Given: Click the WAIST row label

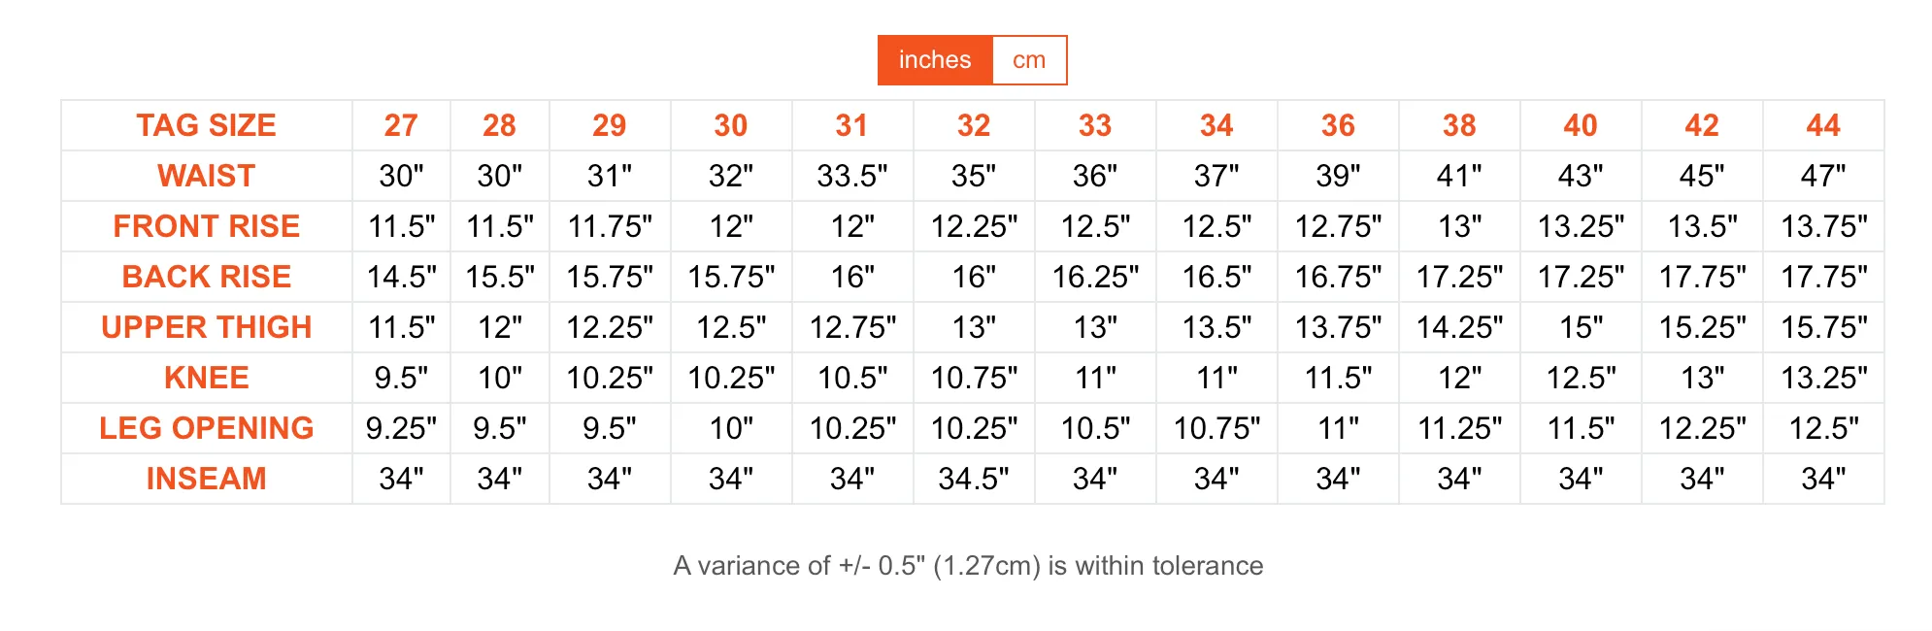Looking at the screenshot, I should 207,176.
